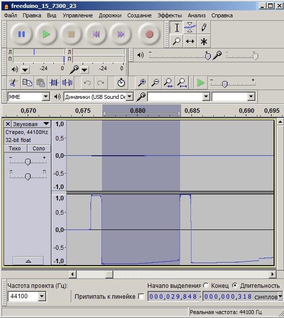Select the Длительность radio button
Viewport: 284px width, 318px height.
click(x=235, y=285)
